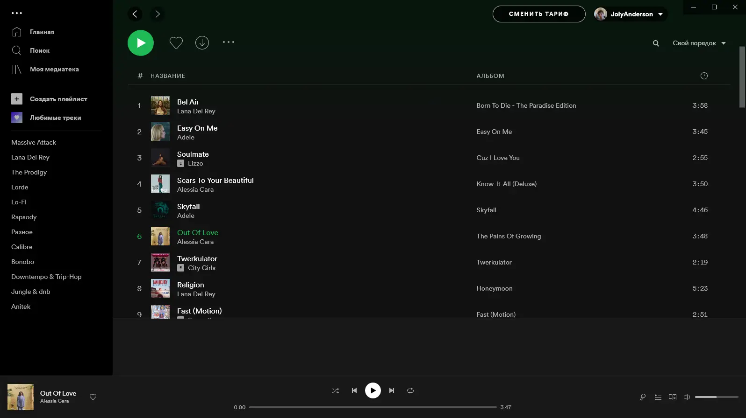Click Bel Air album cover thumbnail

pyautogui.click(x=160, y=105)
